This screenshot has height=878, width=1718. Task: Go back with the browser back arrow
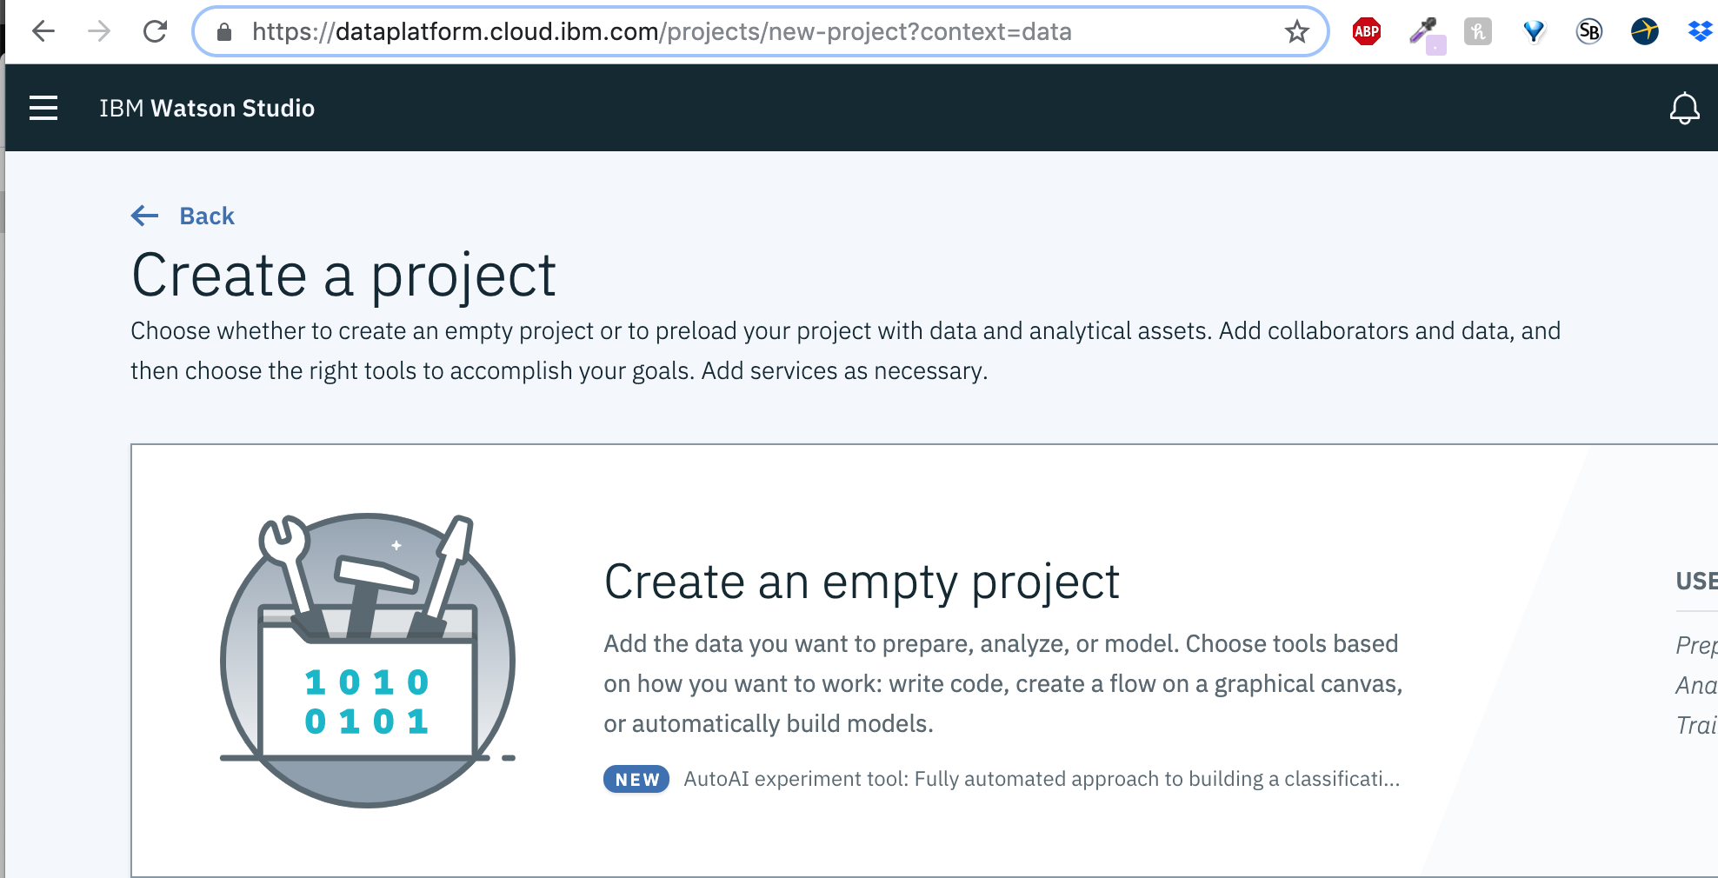pos(43,31)
